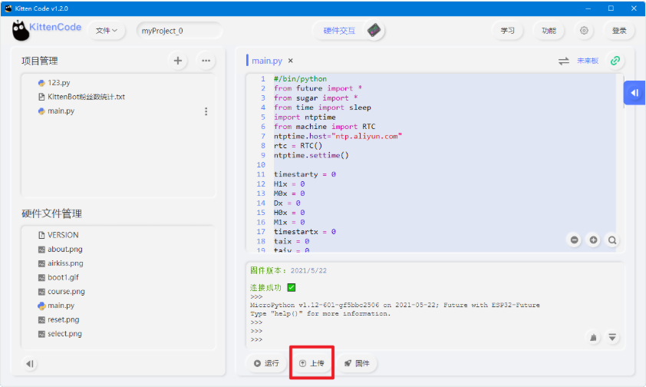The width and height of the screenshot is (646, 387).
Task: Select 123.py in project list
Action: pyautogui.click(x=54, y=82)
